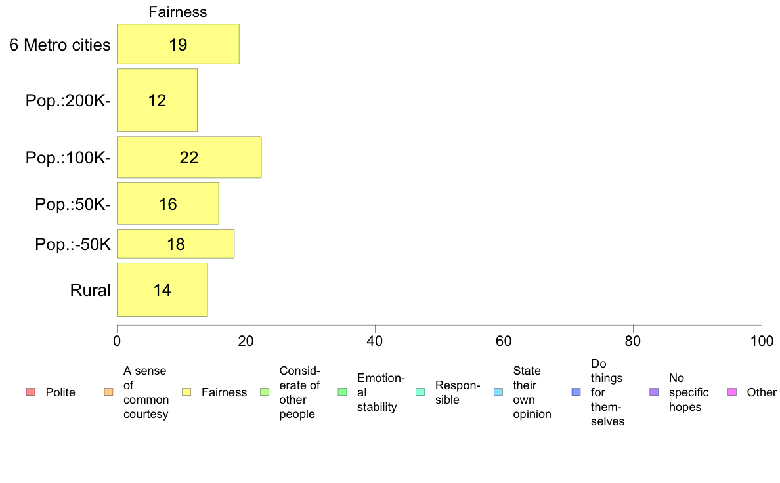The image size is (780, 483).
Task: Select the common courtesy orange legend swatch
Action: coord(108,392)
